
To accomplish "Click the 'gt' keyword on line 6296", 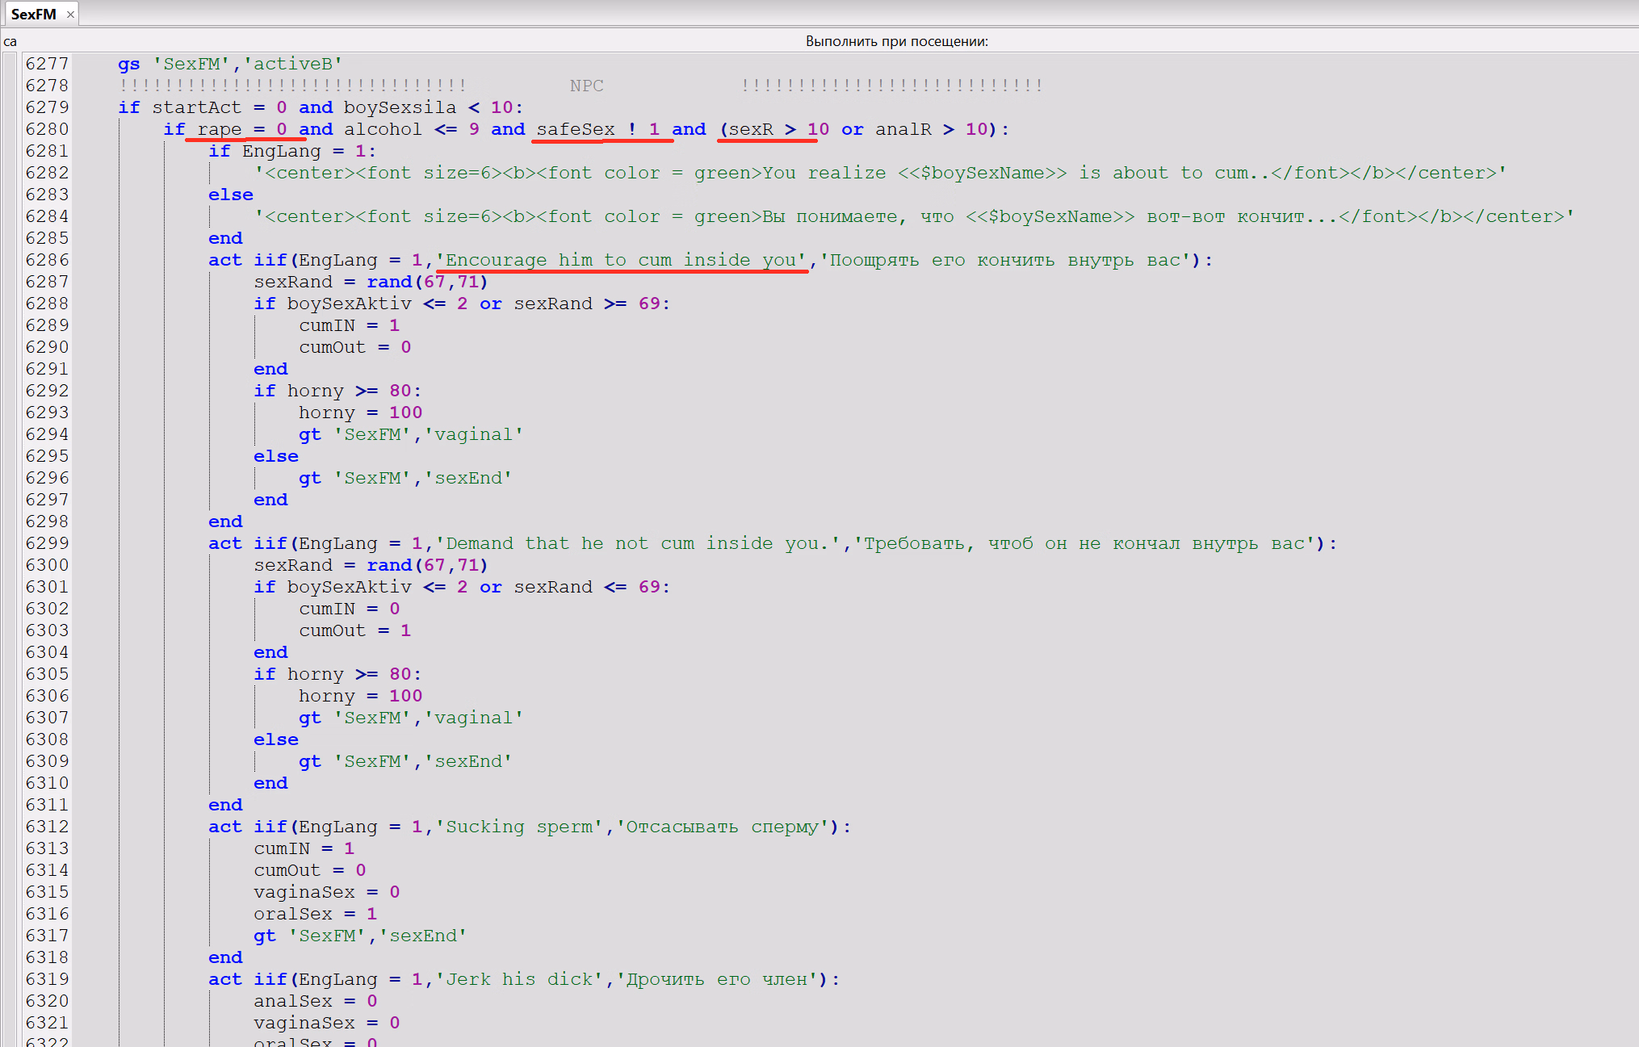I will pyautogui.click(x=309, y=478).
